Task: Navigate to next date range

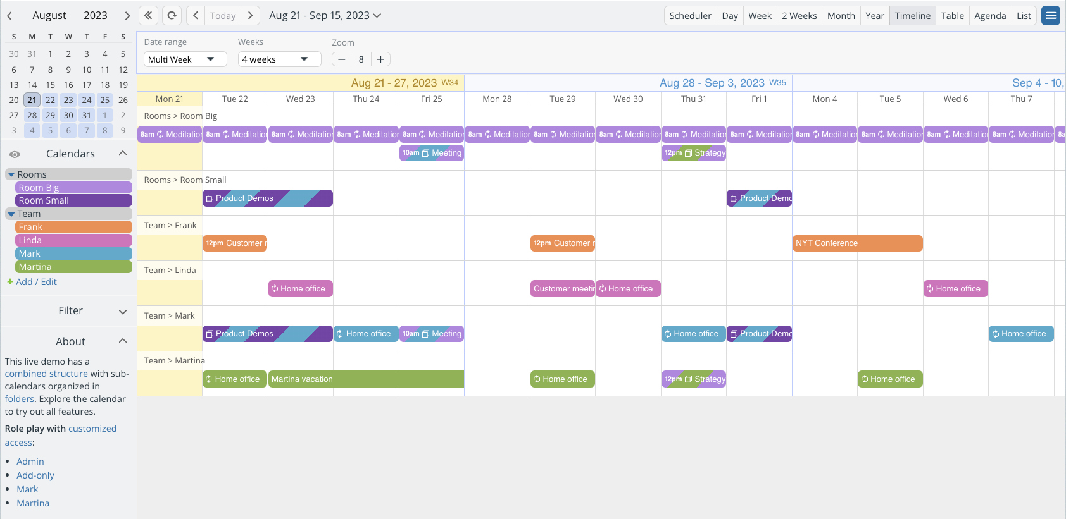Action: pos(251,15)
